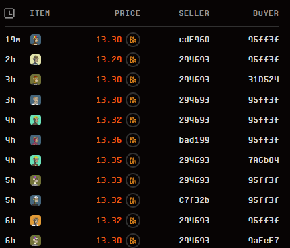Click the Blur coin icon in the 19m row

click(x=133, y=40)
